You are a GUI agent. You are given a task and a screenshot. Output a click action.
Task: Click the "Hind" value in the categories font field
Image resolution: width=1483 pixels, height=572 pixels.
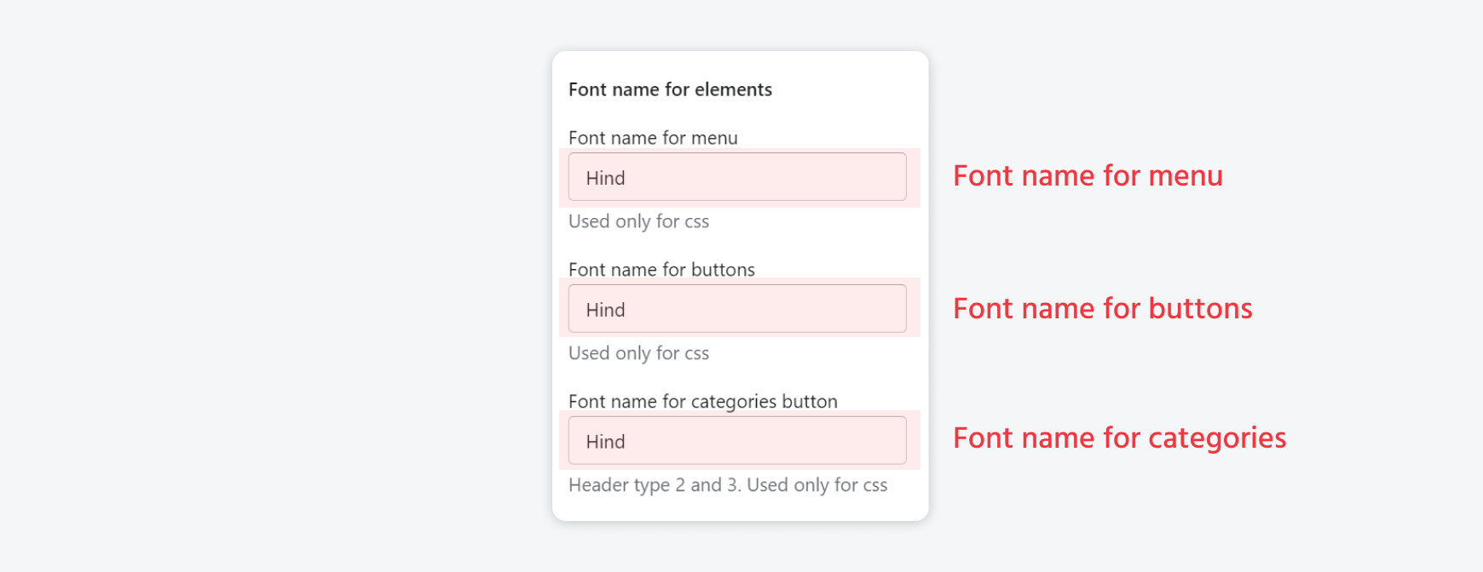605,442
